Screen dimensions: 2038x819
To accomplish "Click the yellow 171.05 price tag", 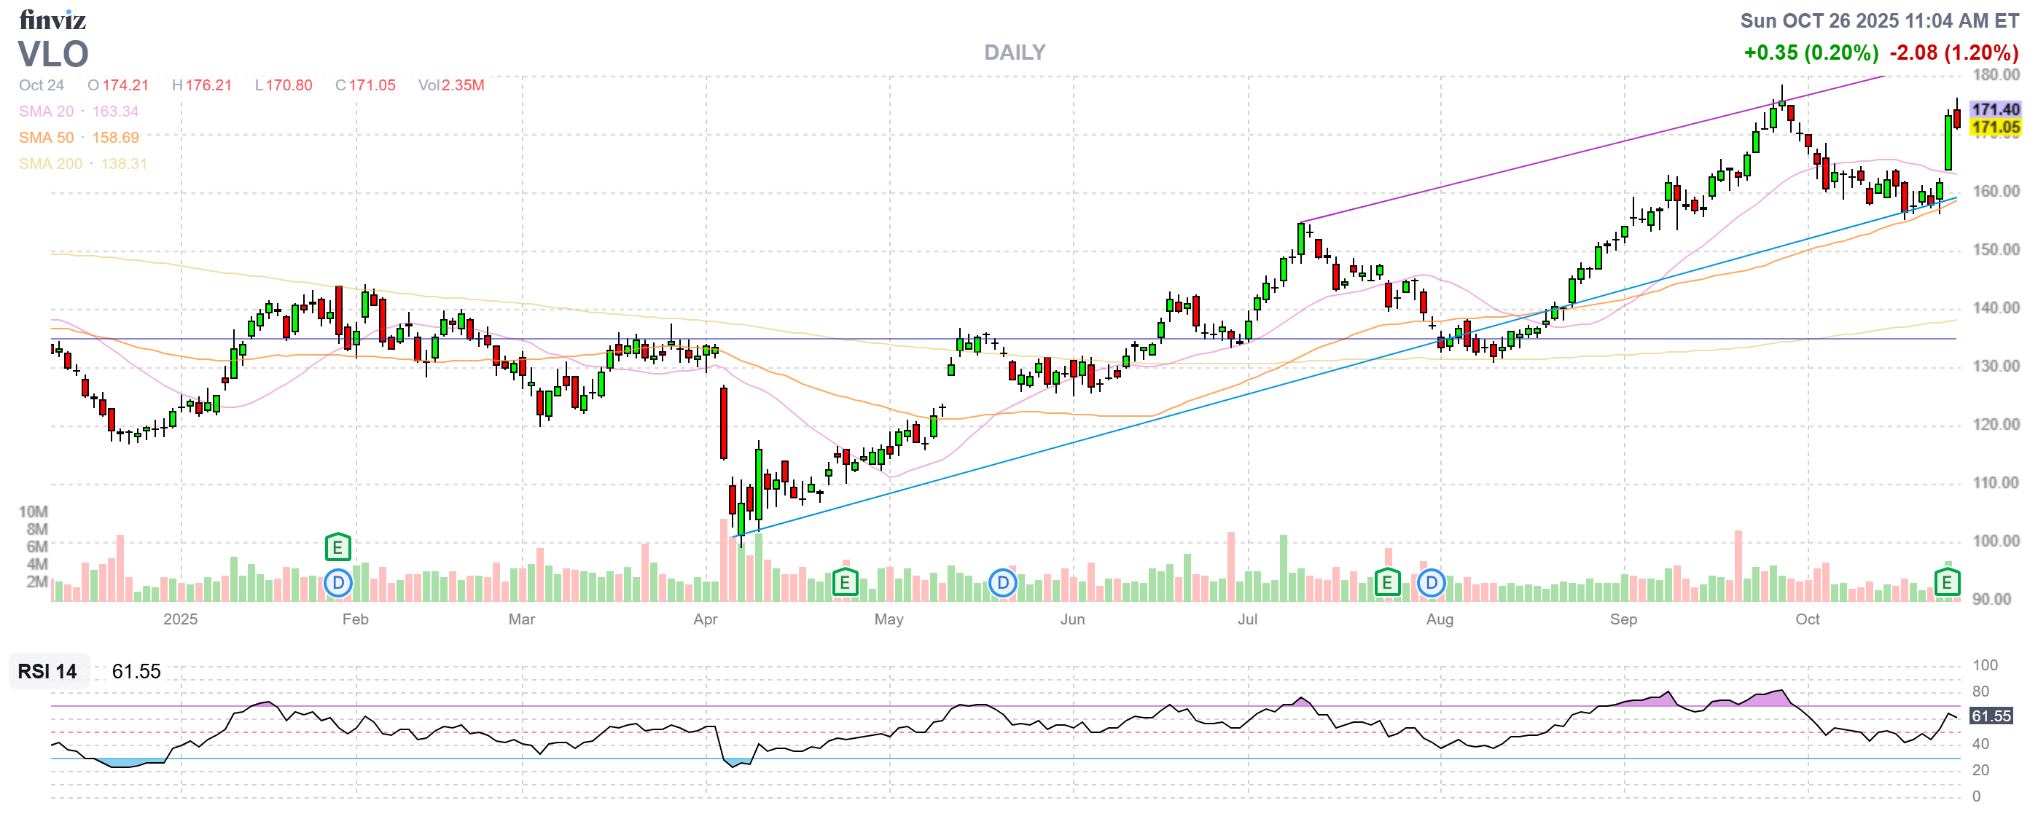I will pyautogui.click(x=1994, y=128).
